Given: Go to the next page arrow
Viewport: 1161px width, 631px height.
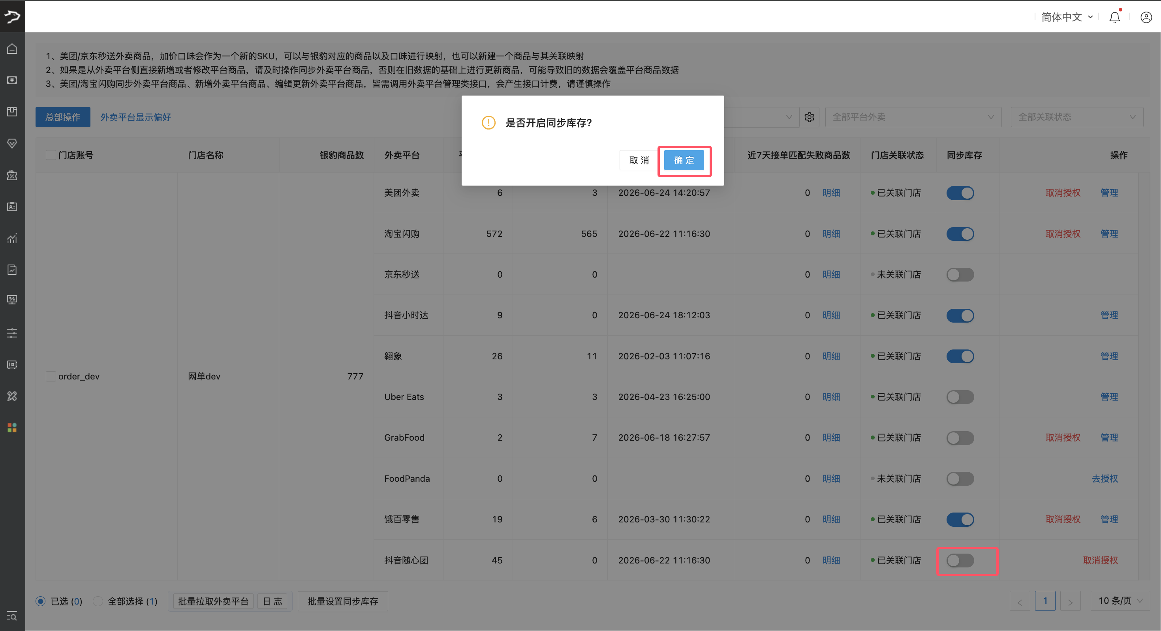Looking at the screenshot, I should click(x=1070, y=601).
